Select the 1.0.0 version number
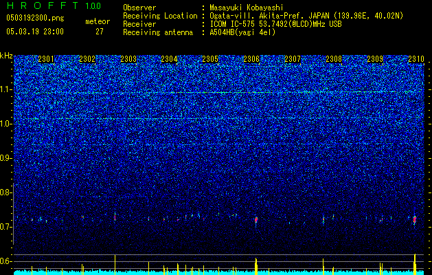Image resolution: width=432 pixels, height=275 pixels. pyautogui.click(x=93, y=5)
